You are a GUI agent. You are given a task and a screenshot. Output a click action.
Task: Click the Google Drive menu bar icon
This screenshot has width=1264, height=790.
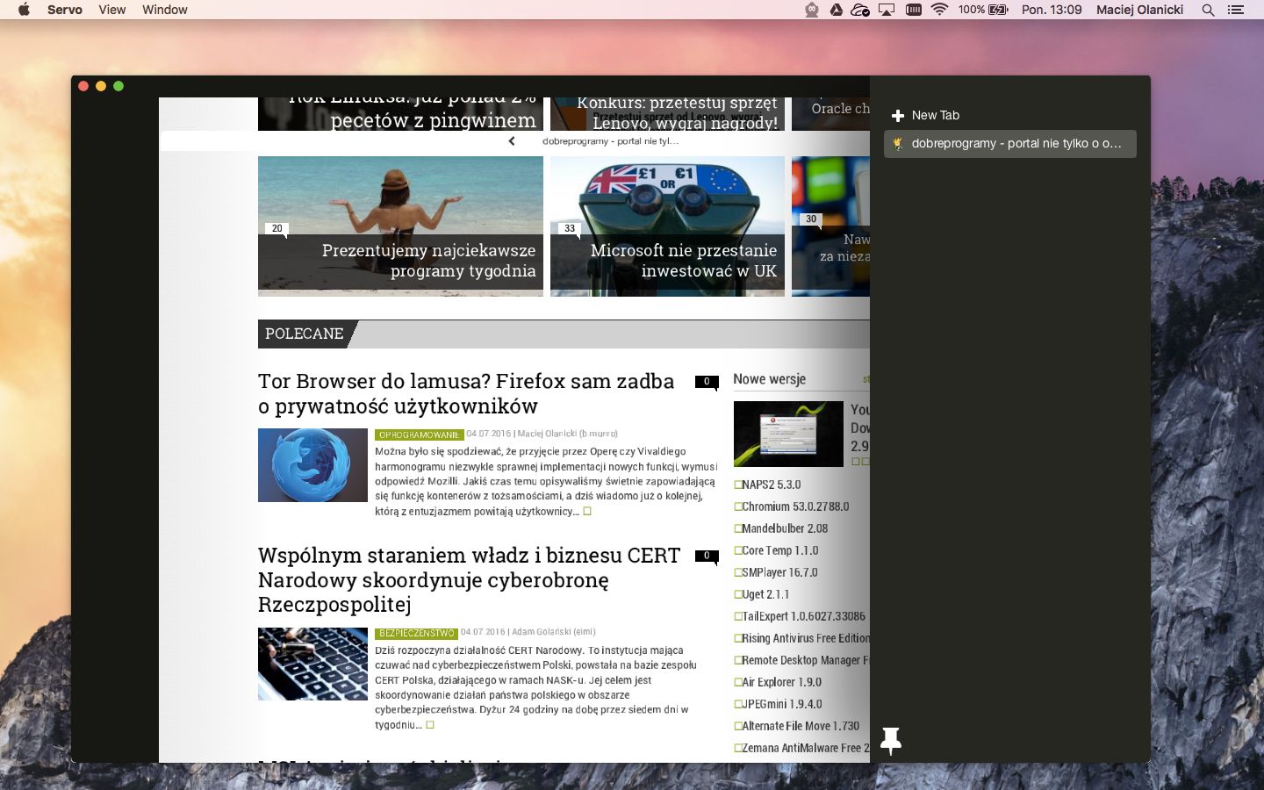click(837, 10)
